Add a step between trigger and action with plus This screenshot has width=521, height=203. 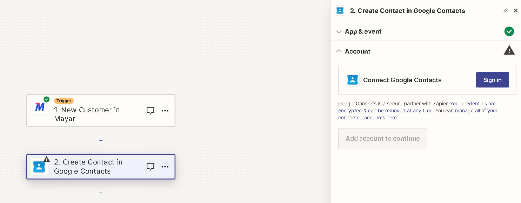(101, 140)
